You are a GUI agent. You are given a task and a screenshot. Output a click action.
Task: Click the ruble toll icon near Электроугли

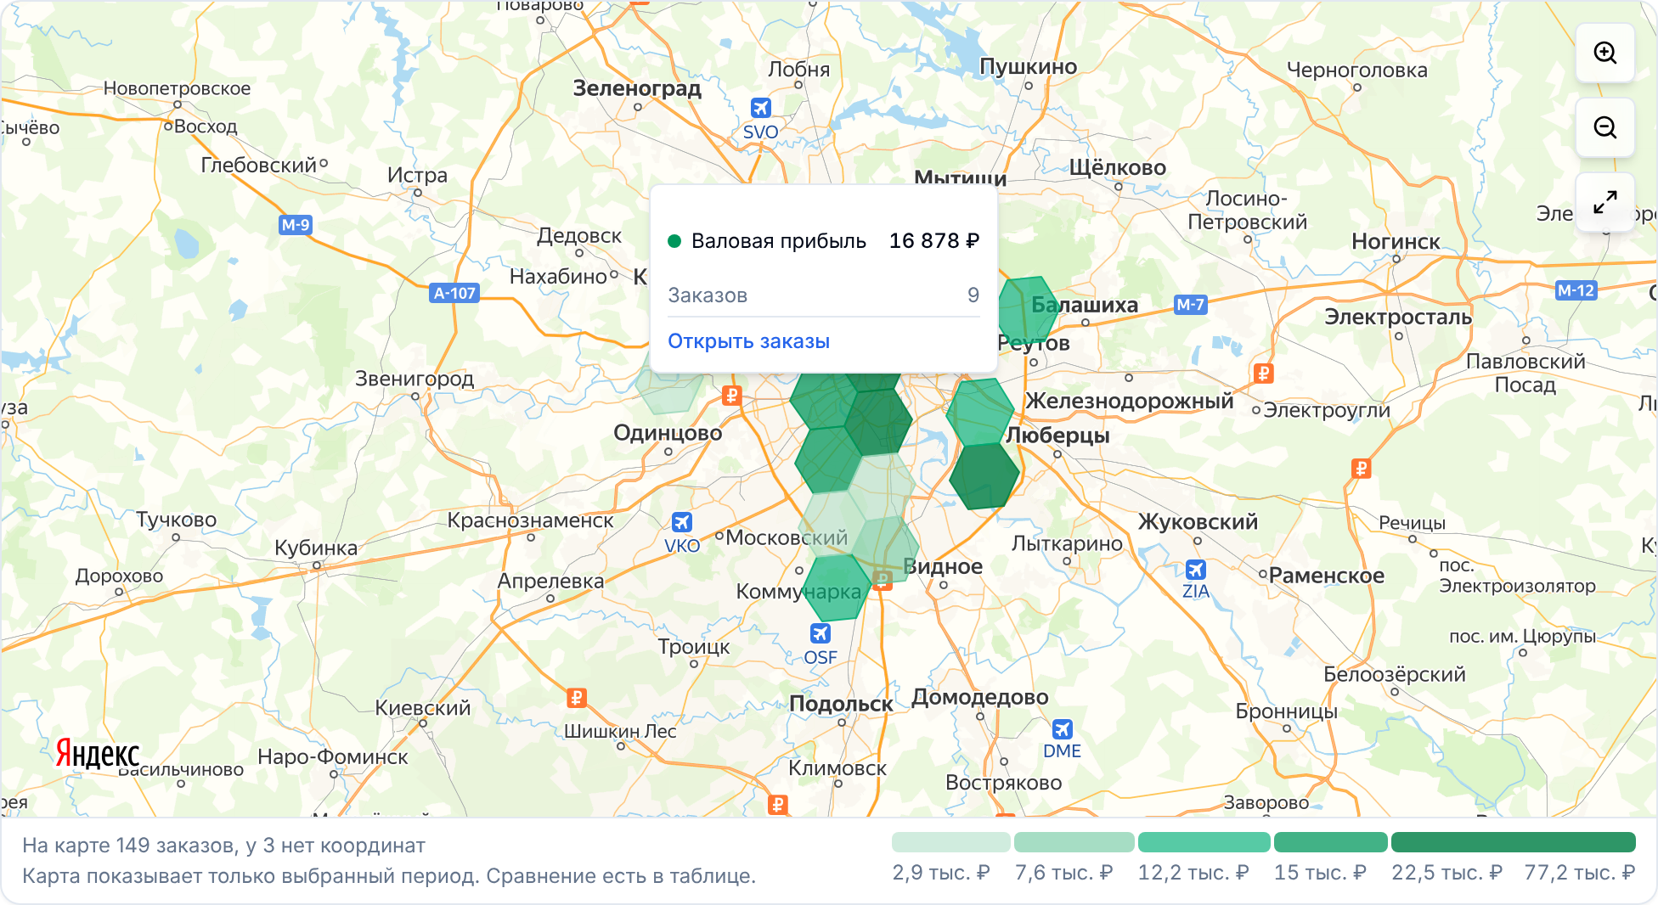point(1263,374)
